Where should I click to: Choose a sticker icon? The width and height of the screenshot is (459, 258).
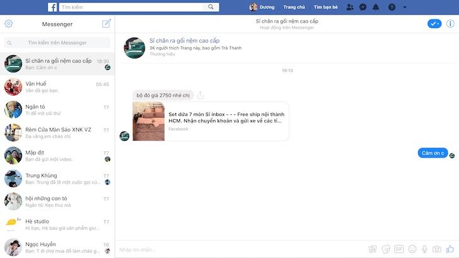[386, 249]
